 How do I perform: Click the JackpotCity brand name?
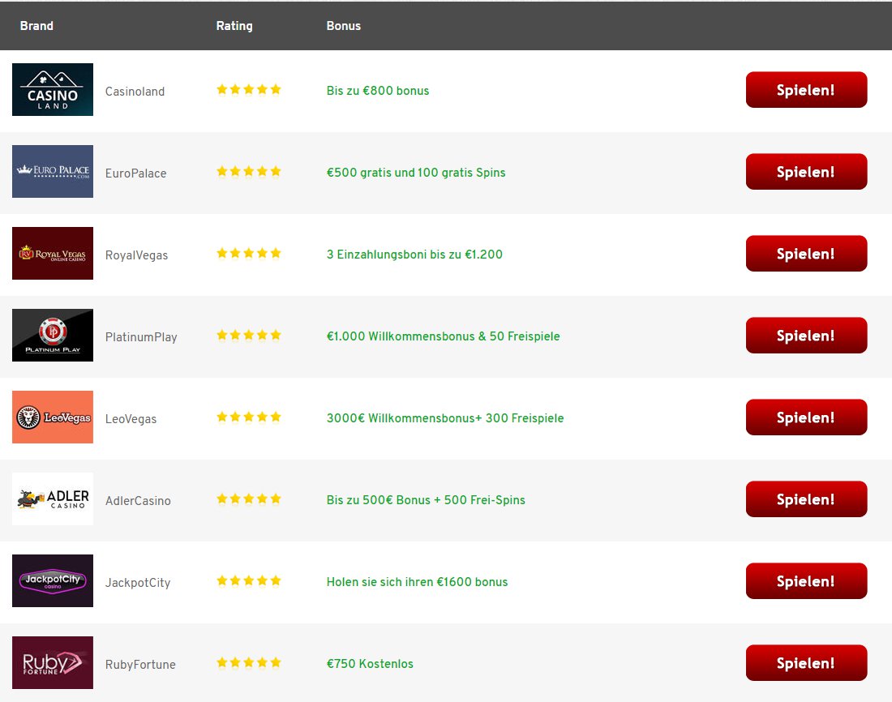[x=138, y=583]
